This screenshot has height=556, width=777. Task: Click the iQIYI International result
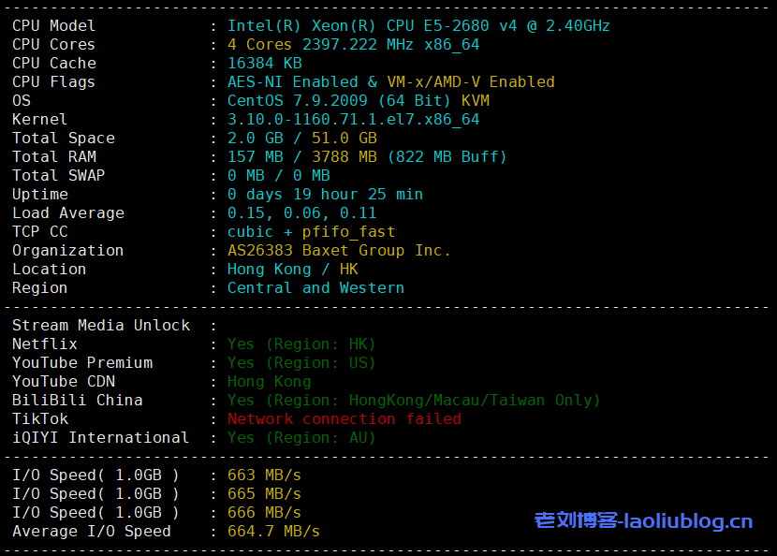[301, 438]
